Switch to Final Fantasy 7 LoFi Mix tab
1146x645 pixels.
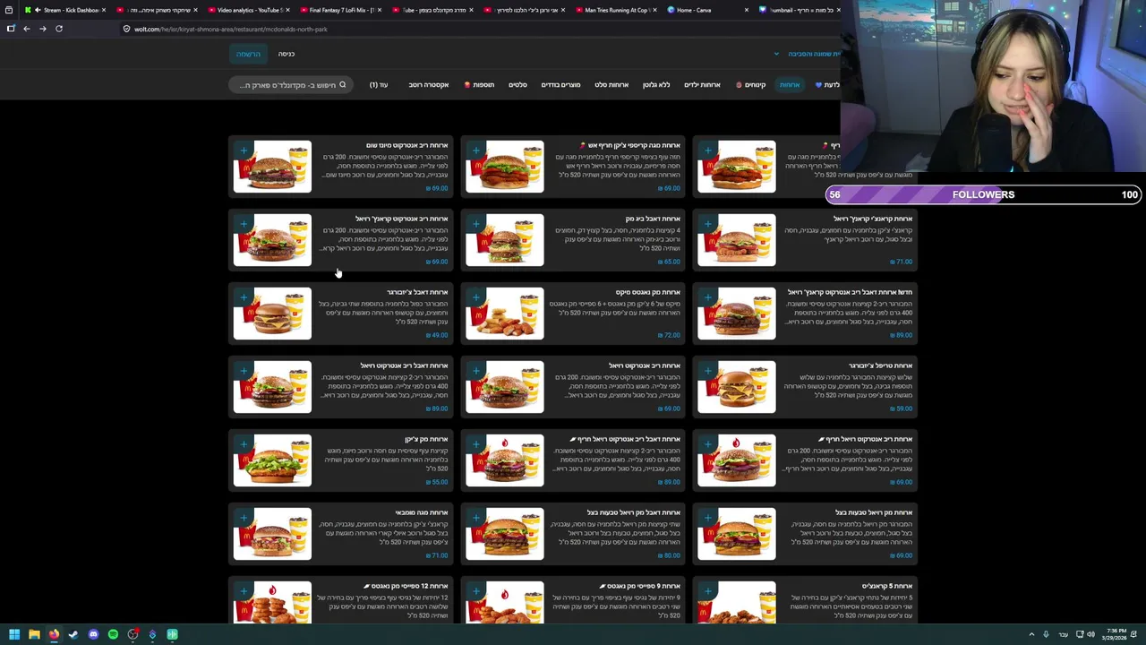coord(338,10)
